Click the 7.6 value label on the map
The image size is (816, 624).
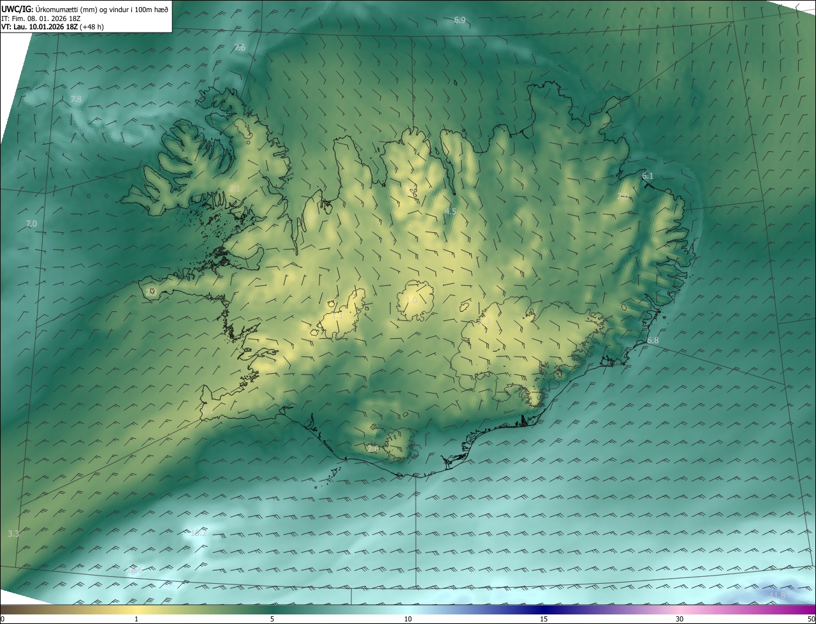[x=240, y=48]
